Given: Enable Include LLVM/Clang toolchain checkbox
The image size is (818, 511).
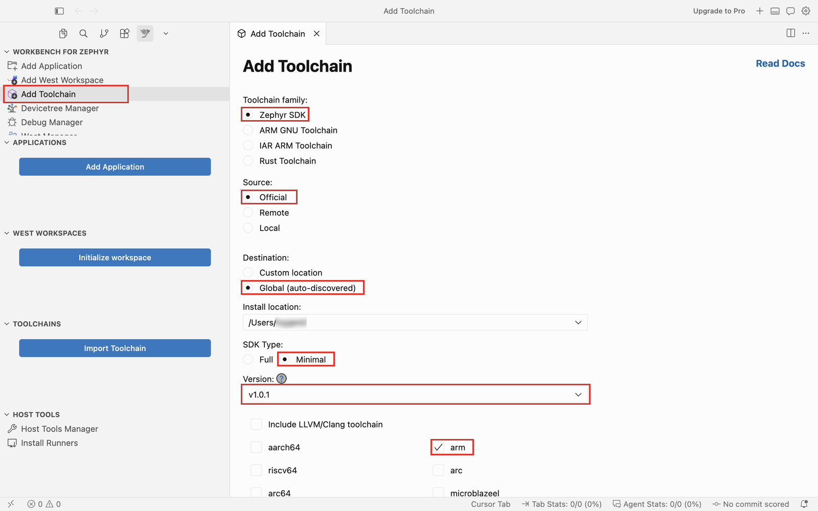Looking at the screenshot, I should point(256,425).
